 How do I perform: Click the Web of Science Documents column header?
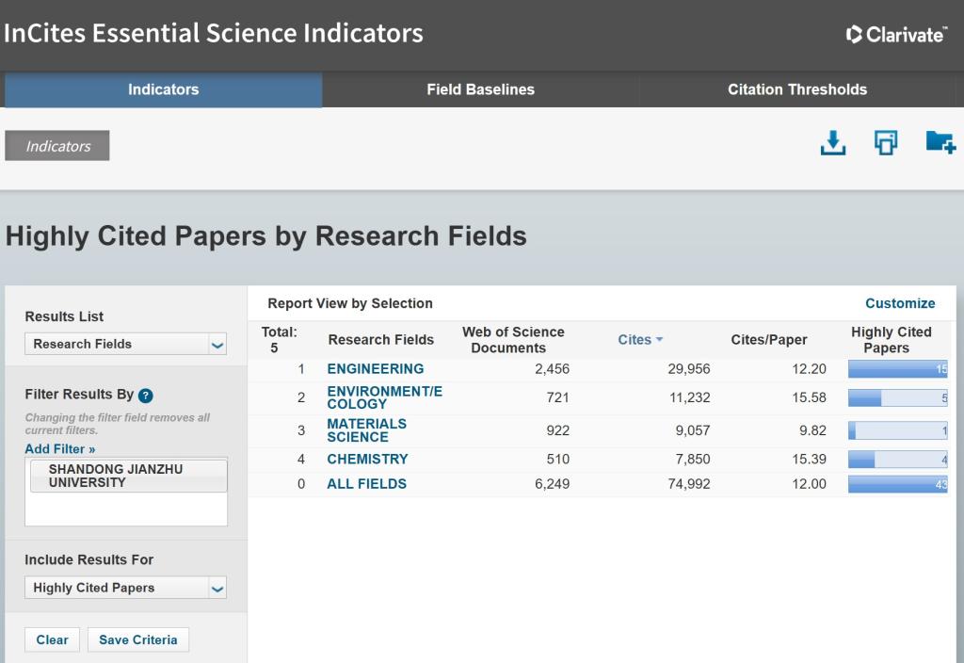pyautogui.click(x=513, y=339)
